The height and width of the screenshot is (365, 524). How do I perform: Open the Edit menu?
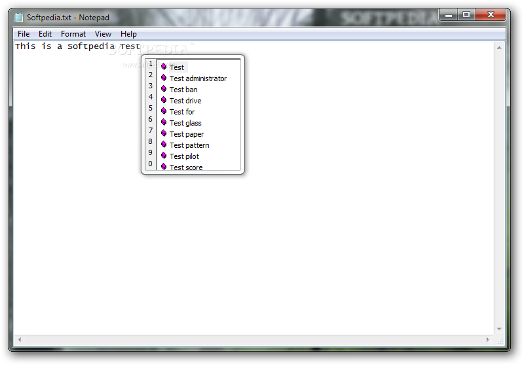(45, 34)
